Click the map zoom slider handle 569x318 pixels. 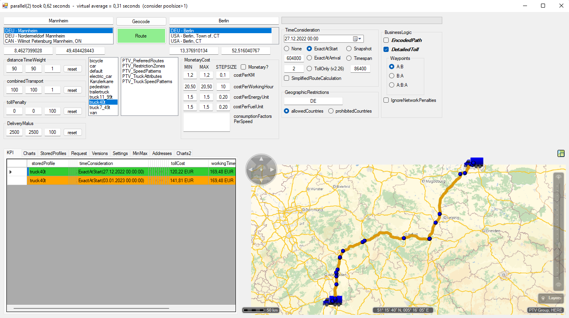[x=559, y=246]
